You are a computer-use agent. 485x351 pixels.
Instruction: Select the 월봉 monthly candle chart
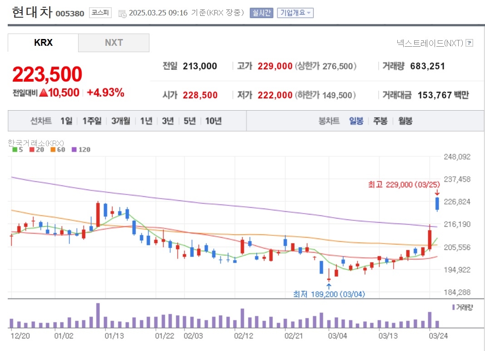coord(405,121)
